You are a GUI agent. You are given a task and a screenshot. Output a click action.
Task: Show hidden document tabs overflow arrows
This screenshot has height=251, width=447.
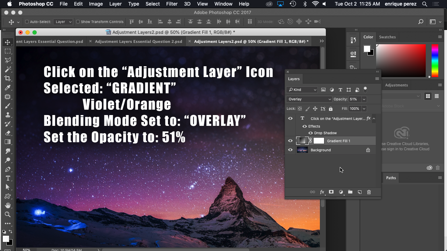click(322, 41)
